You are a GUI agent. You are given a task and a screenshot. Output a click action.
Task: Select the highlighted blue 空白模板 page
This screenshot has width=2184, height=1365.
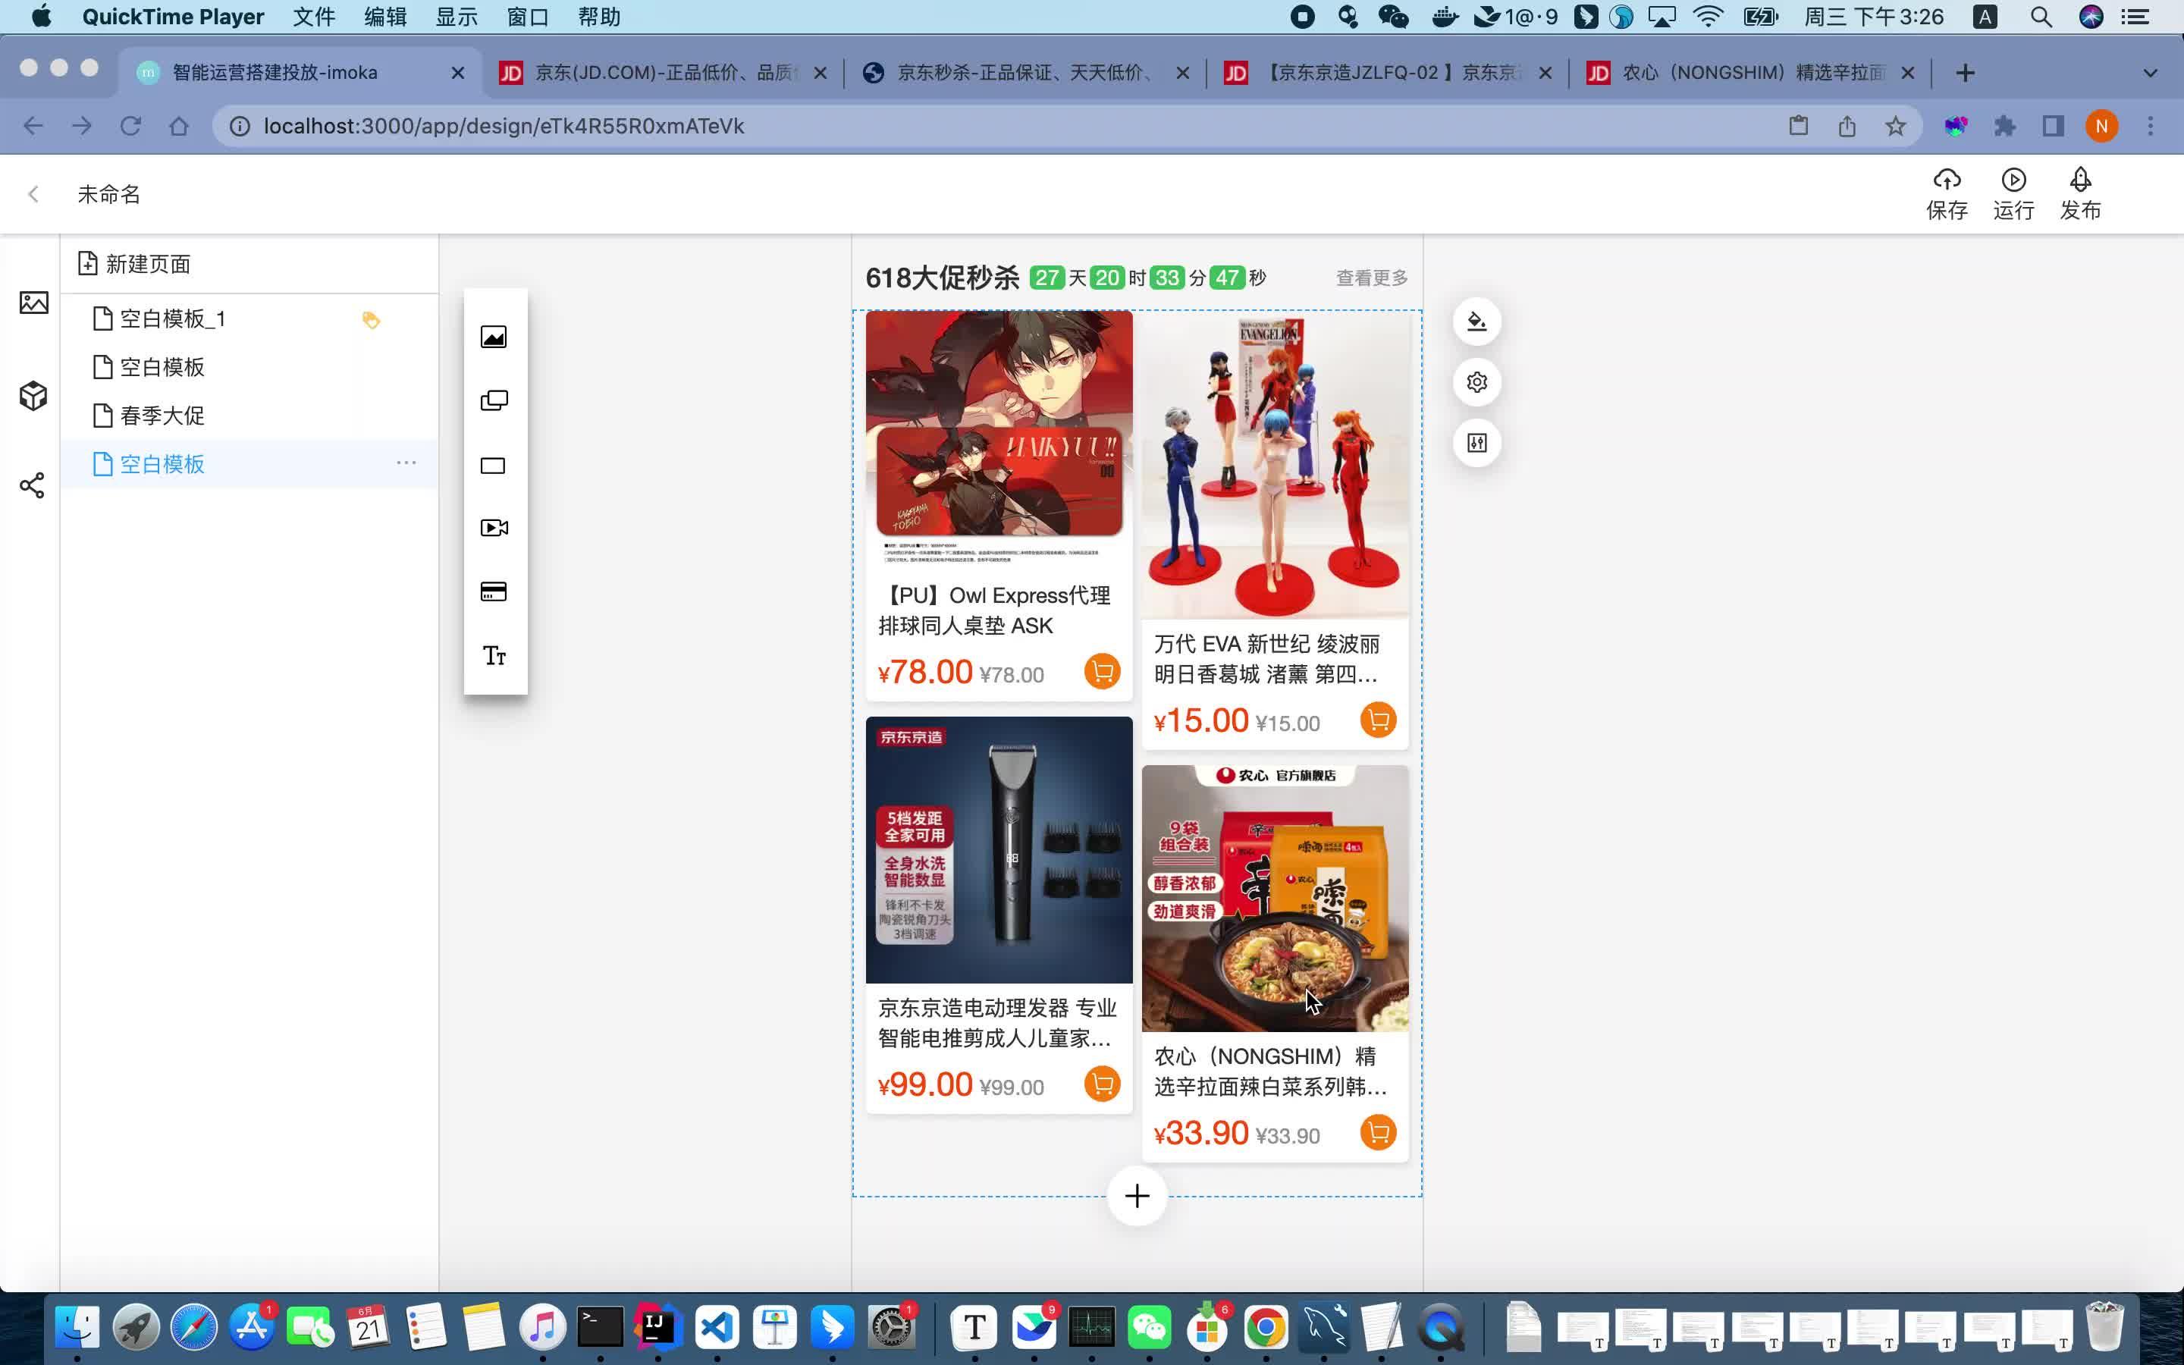tap(250, 464)
